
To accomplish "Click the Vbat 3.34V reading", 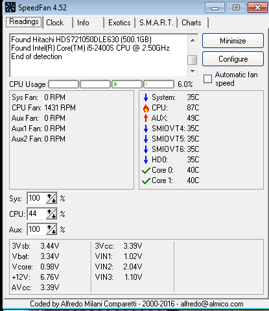I will (36, 256).
